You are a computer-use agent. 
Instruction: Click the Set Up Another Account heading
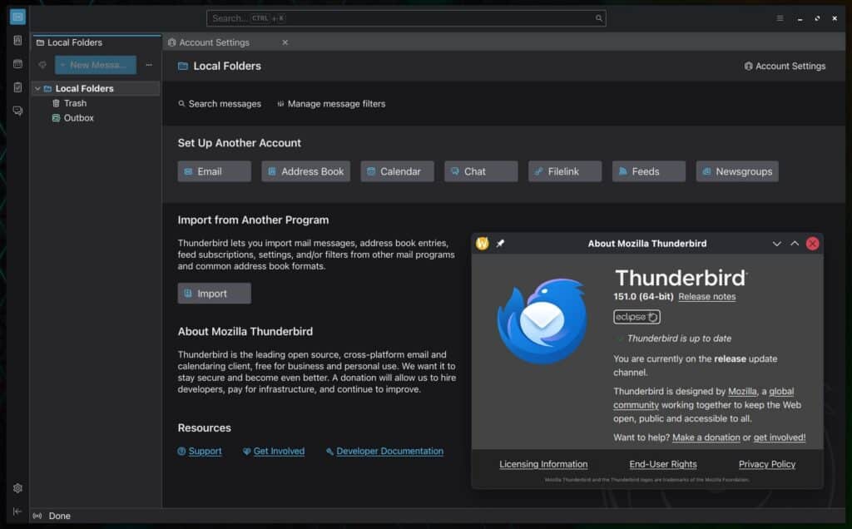[x=239, y=143]
